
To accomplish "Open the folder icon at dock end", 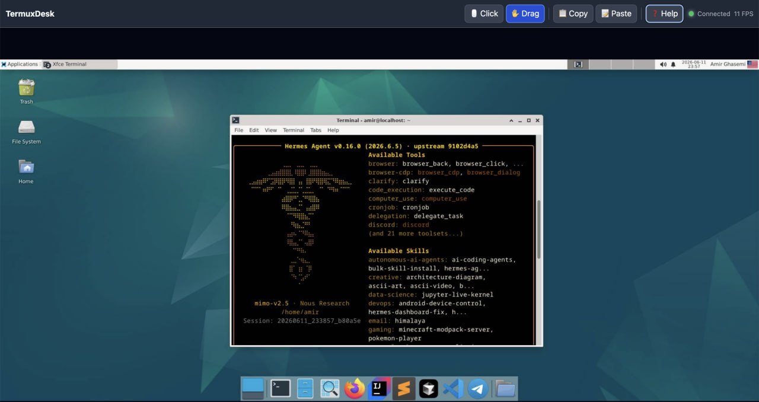I will tap(505, 389).
